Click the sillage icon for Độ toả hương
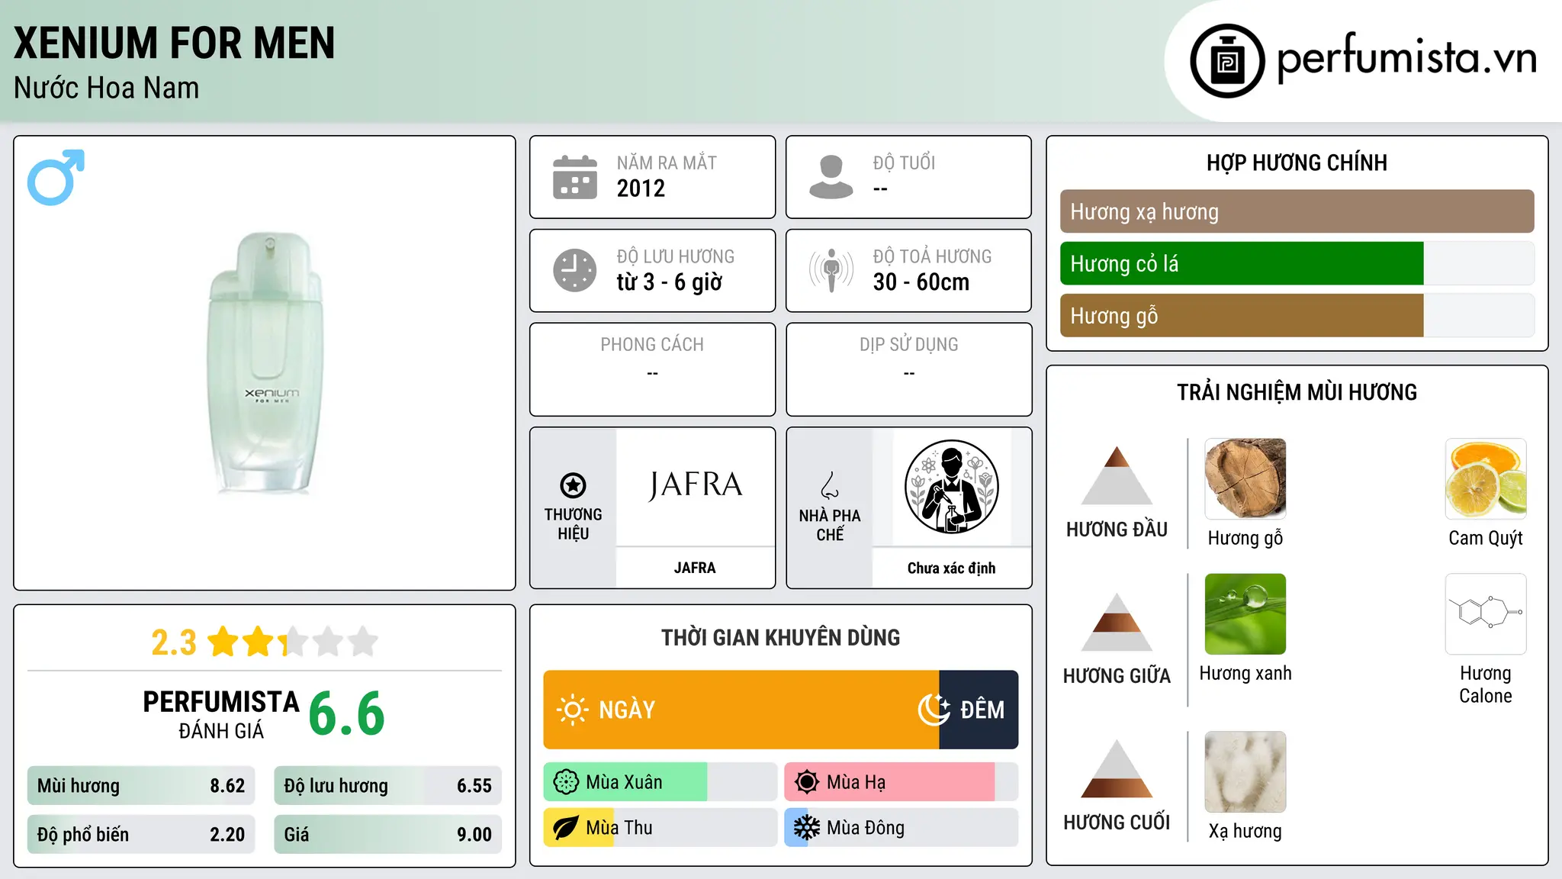 tap(831, 270)
